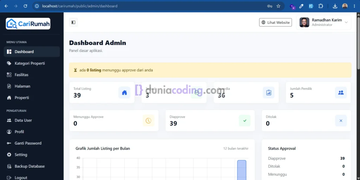Click the Ganti Password key icon
360x180 pixels.
click(9, 143)
